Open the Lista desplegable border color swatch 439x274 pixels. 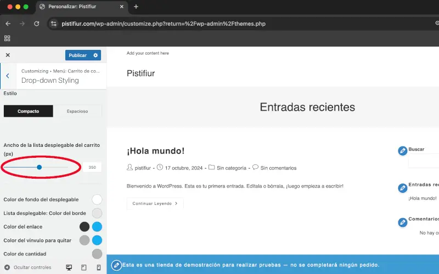point(97,213)
